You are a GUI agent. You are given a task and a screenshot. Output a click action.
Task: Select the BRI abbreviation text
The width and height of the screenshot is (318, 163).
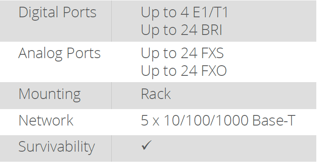(212, 30)
